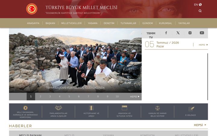Image resolution: width=217 pixels, height=136 pixels.
Task: Open Kanun ve Karar Bilgi Sistemi
Action: (x=157, y=111)
